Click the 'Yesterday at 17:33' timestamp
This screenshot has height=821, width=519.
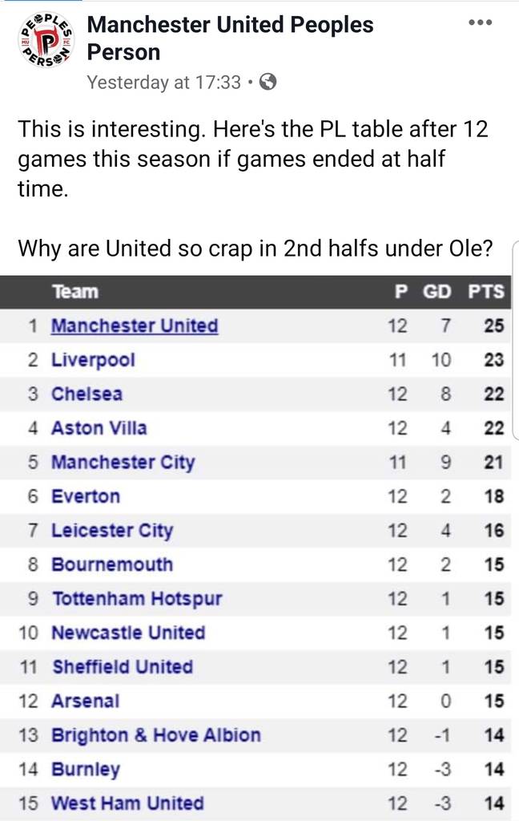pyautogui.click(x=163, y=82)
